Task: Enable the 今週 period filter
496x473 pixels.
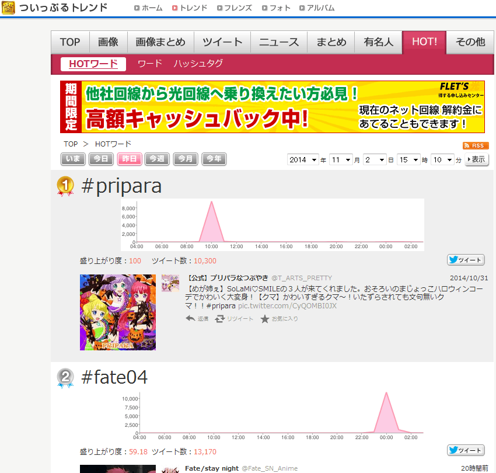Action: [156, 159]
